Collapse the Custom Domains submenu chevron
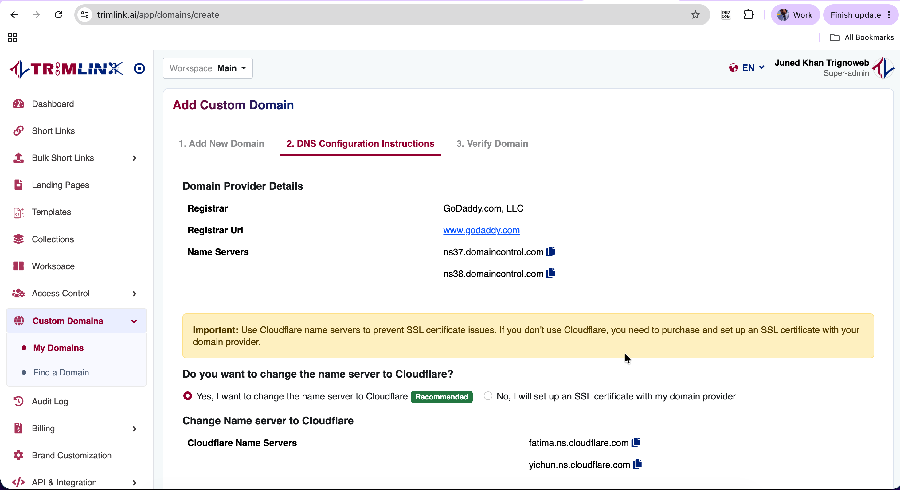900x490 pixels. (x=134, y=321)
